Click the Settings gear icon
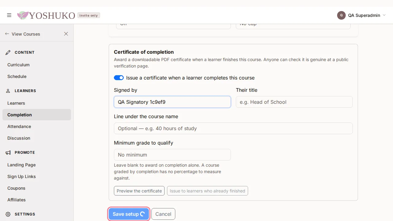Image resolution: width=393 pixels, height=221 pixels. tap(8, 214)
